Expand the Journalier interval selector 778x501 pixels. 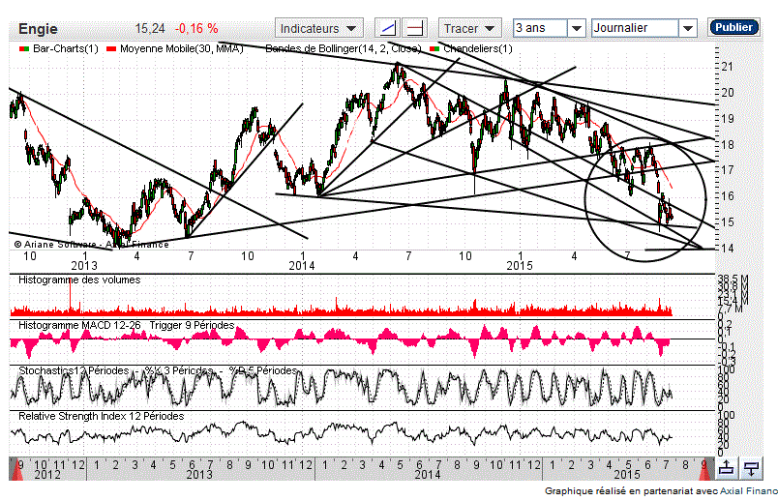tap(643, 28)
